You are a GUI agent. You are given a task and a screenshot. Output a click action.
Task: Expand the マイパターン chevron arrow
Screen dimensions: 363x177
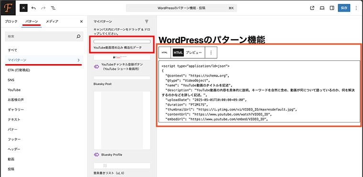click(x=78, y=60)
